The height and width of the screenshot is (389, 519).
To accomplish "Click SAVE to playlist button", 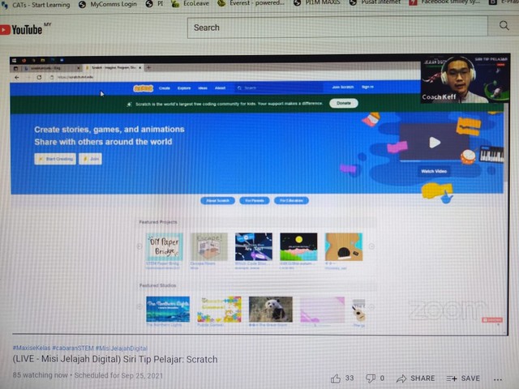I will click(x=464, y=378).
